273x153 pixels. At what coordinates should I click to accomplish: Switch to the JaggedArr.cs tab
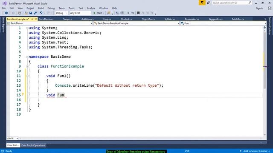[215, 19]
